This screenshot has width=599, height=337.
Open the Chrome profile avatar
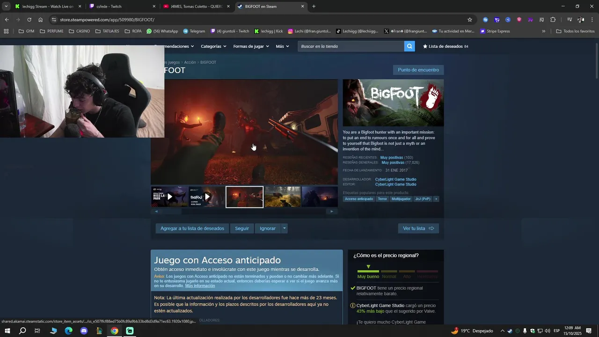[581, 20]
